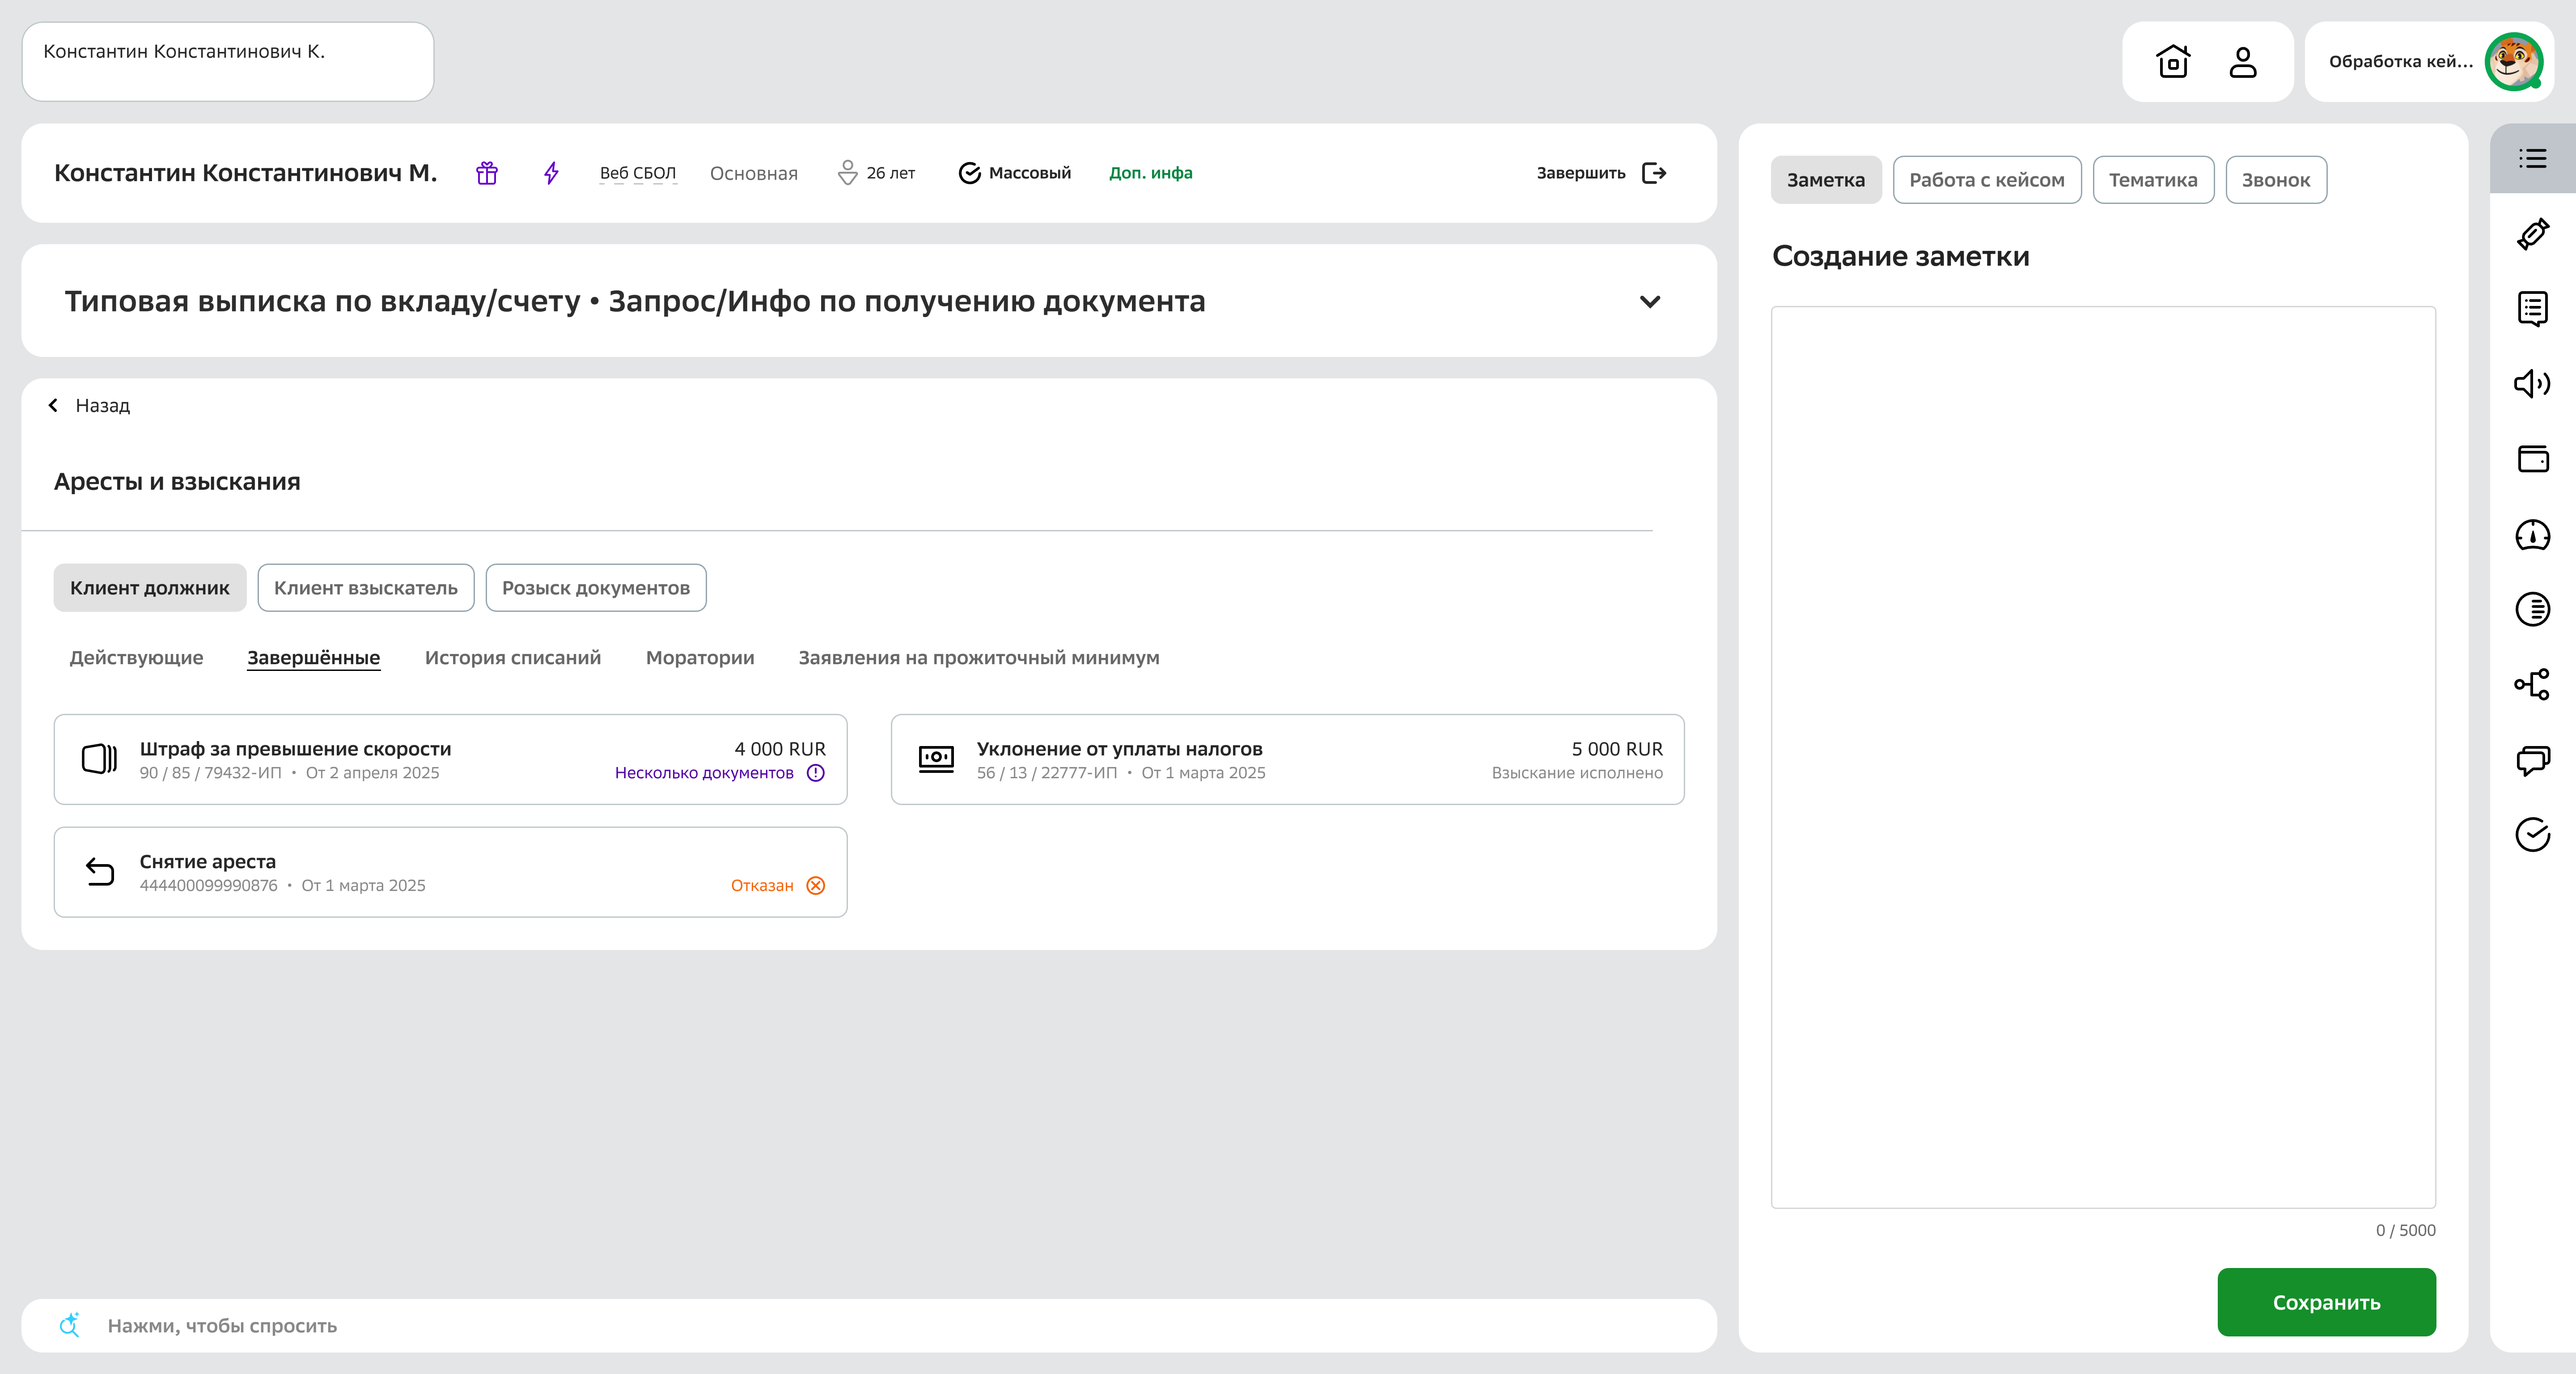Select the speedometer icon in the right sidebar

click(x=2533, y=536)
